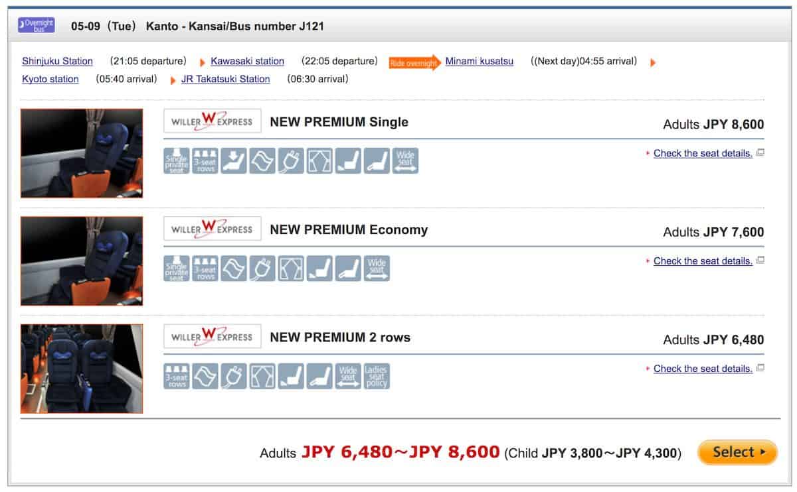797x492 pixels.
Task: Click power outlet plug icon in NEW PREMIUM Single row
Action: (290, 160)
